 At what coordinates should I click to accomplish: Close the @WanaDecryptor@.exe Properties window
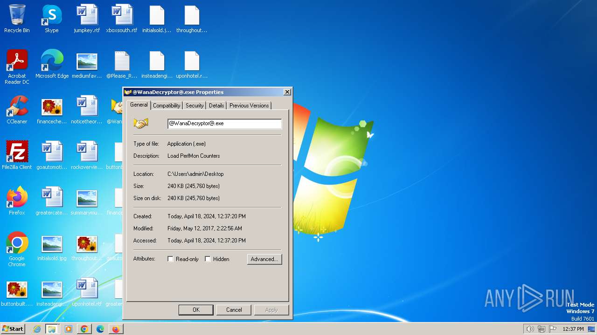pyautogui.click(x=287, y=92)
